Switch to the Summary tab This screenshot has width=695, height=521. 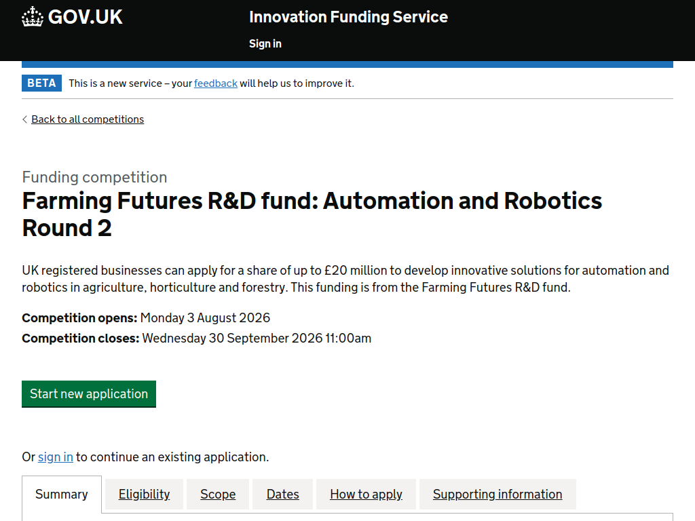pyautogui.click(x=62, y=495)
